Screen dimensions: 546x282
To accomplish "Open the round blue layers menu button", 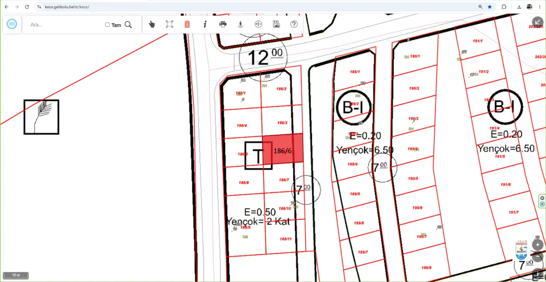I will click(x=12, y=24).
